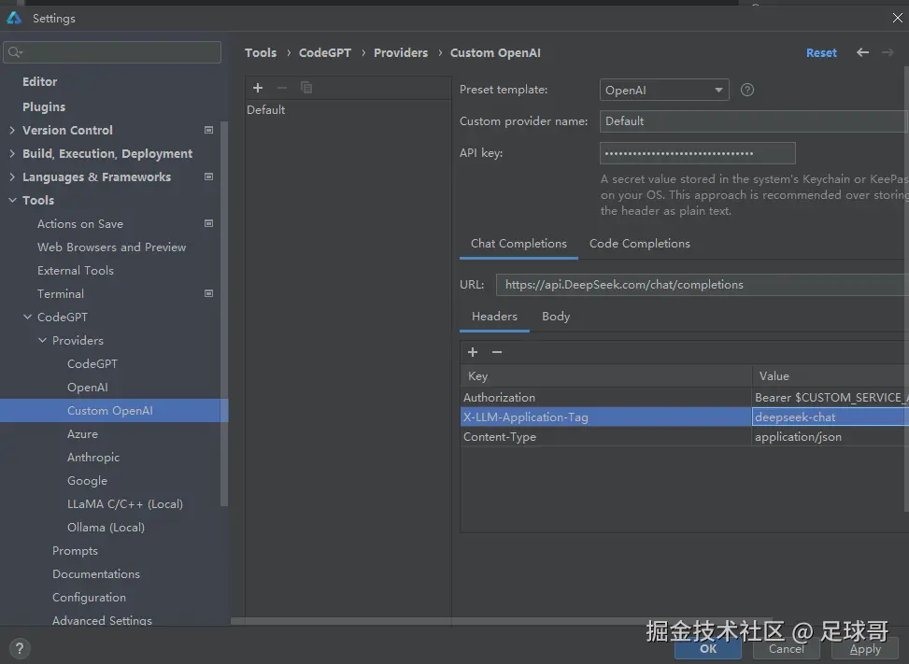Collapse the CodeGPT tree node
The image size is (909, 664).
pyautogui.click(x=27, y=317)
